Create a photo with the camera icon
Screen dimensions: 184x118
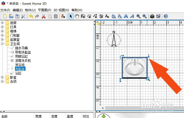(152, 16)
